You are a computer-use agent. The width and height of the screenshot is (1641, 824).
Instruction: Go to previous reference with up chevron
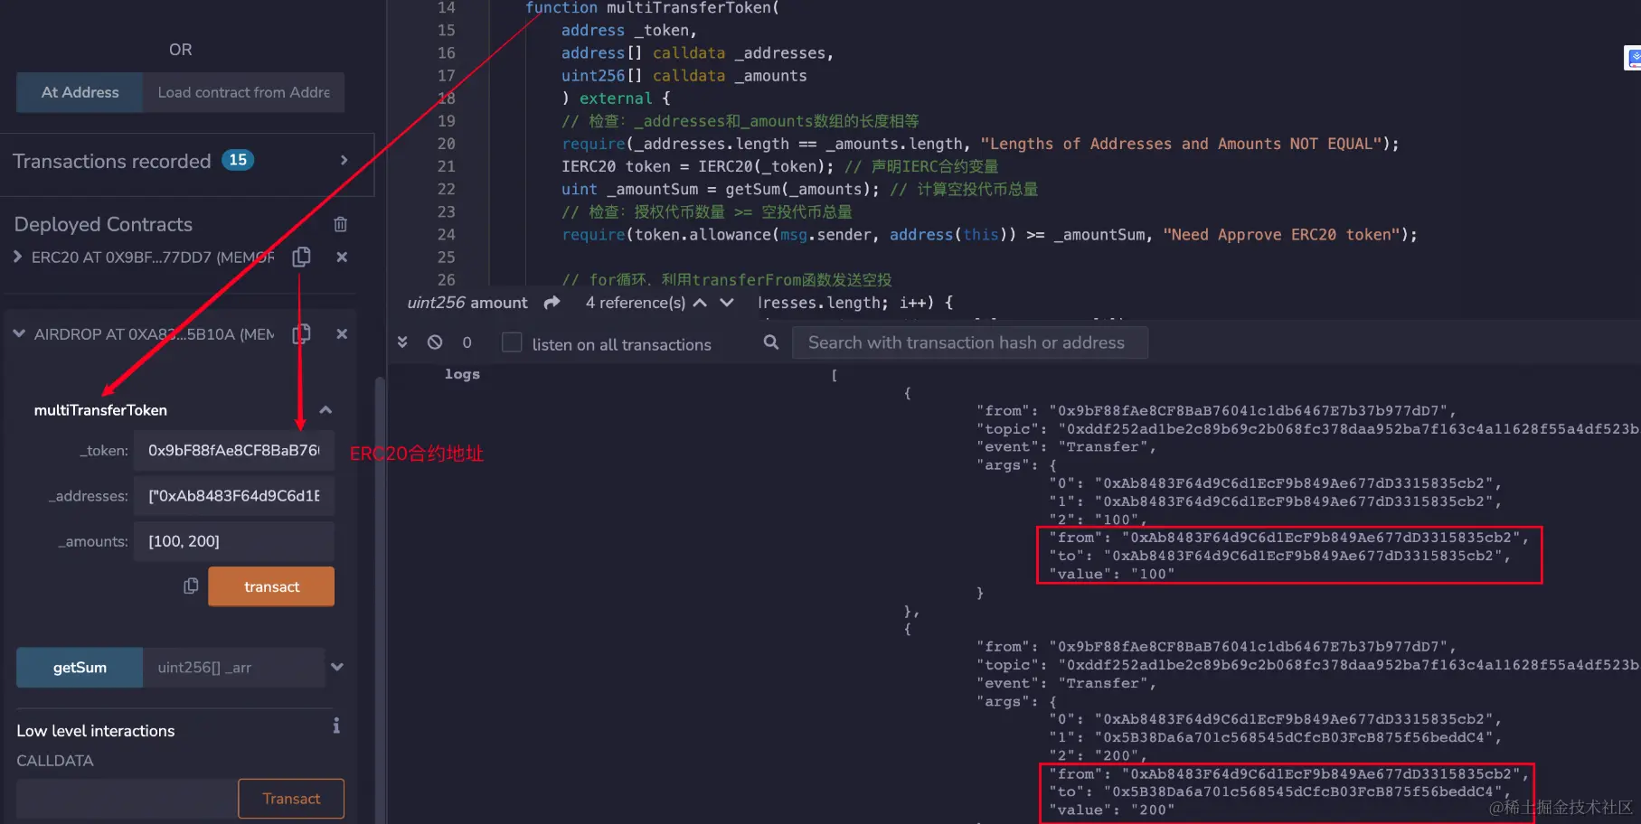[700, 303]
